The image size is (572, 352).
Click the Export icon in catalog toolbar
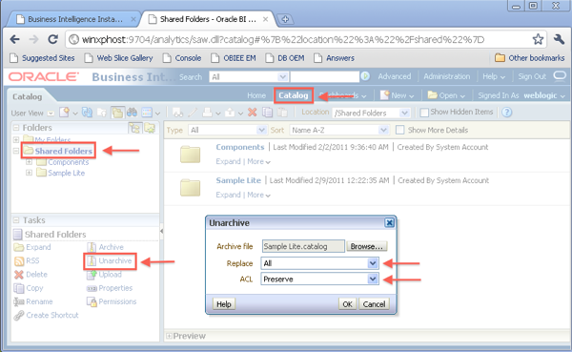point(230,113)
